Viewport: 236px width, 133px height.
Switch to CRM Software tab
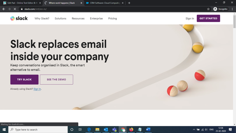pyautogui.click(x=105, y=3)
